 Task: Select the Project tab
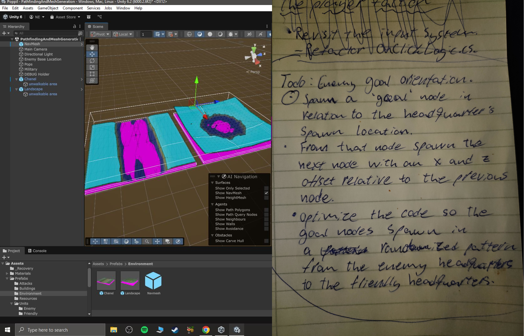coord(11,251)
